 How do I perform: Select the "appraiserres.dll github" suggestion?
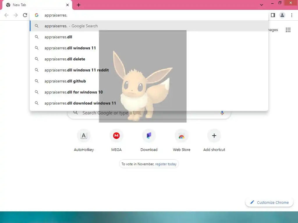[149, 81]
